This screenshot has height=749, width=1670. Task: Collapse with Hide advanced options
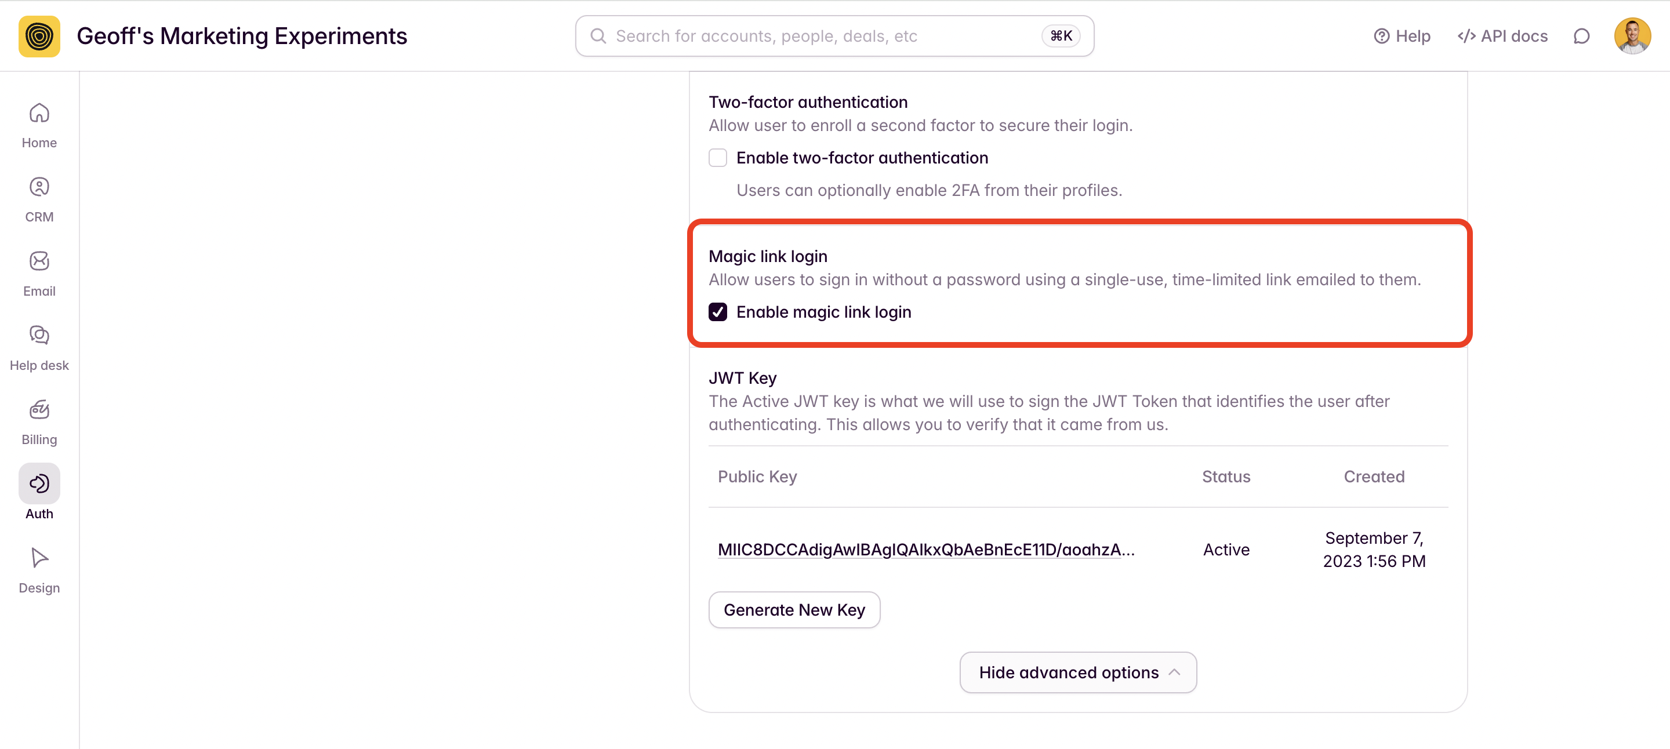coord(1077,672)
